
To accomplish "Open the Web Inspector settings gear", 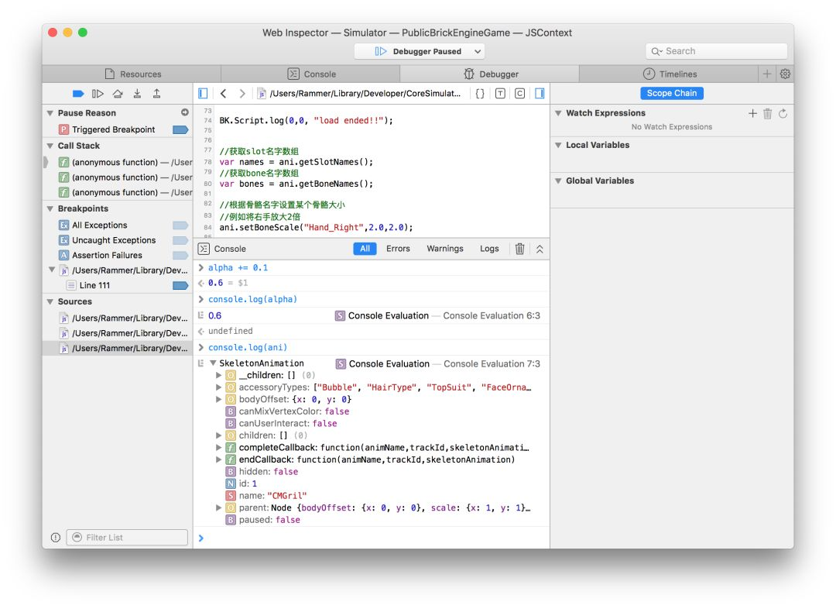I will [x=785, y=74].
